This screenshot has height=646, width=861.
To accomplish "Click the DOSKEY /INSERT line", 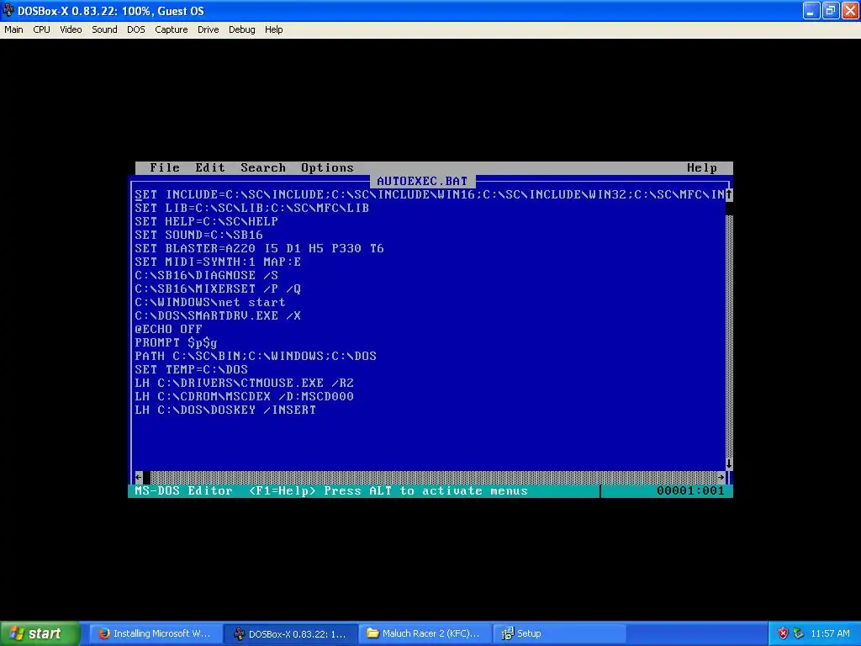I will [225, 410].
